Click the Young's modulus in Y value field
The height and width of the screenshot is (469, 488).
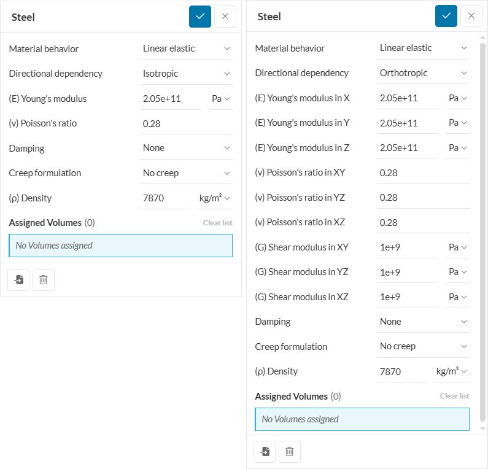[x=406, y=123]
